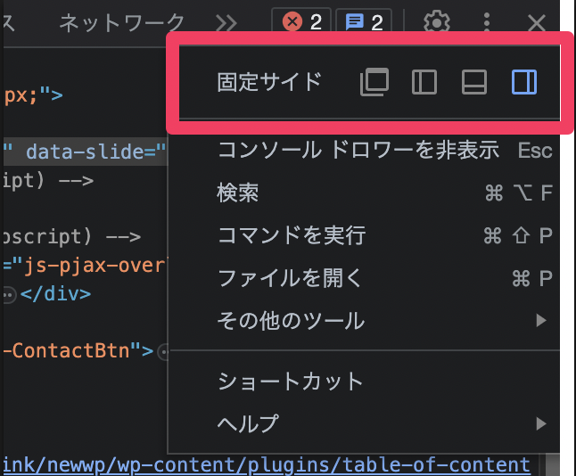Screen dimensions: 576x476
Task: Expand the ヘルプ submenu
Action: [x=364, y=423]
